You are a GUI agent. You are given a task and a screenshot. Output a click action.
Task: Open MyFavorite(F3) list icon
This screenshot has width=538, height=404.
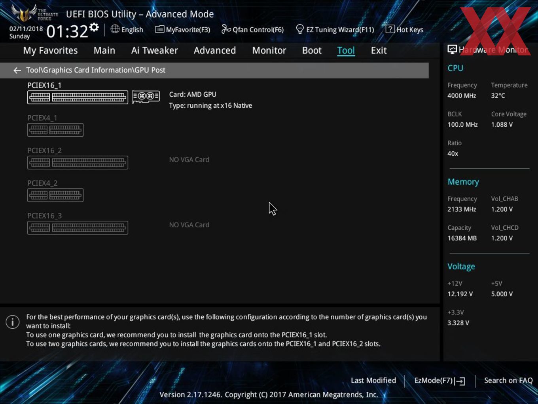tap(159, 29)
